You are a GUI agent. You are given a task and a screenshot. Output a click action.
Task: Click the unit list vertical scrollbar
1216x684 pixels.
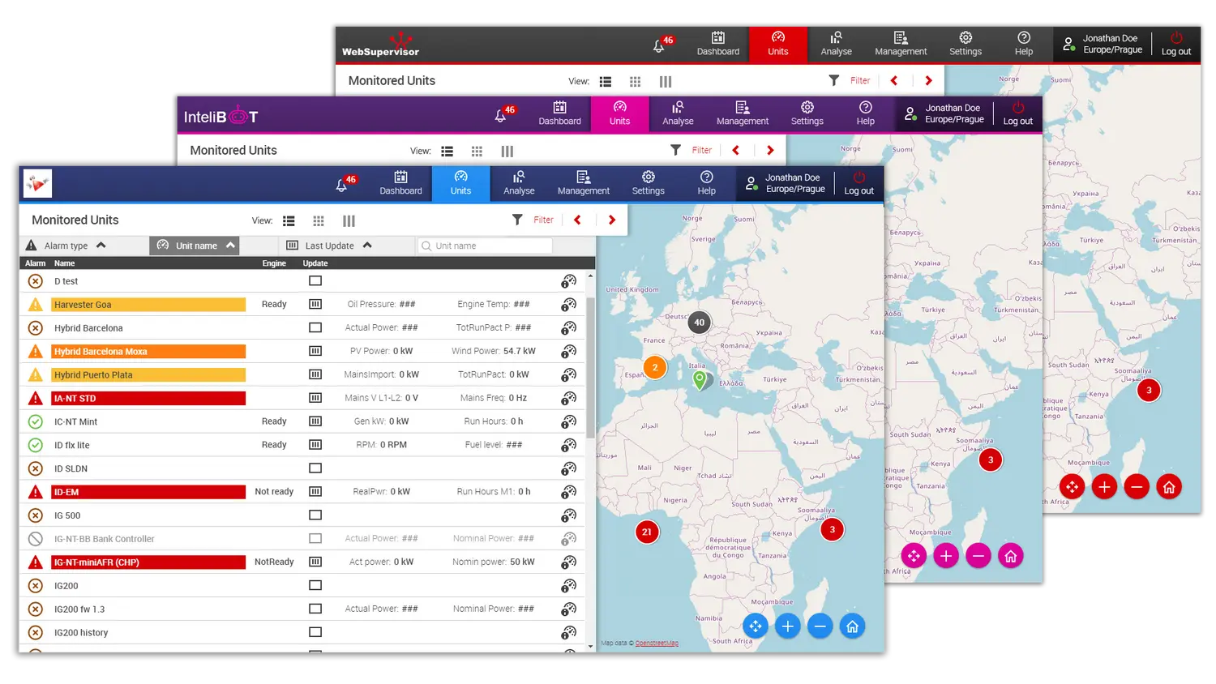click(x=590, y=365)
